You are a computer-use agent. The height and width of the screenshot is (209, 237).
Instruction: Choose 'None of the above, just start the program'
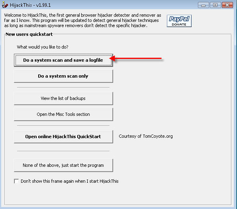63,165
